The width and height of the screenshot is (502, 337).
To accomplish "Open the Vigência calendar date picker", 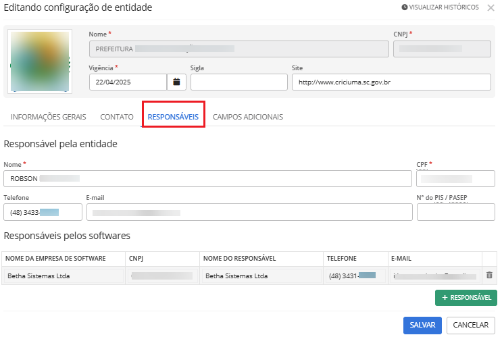I will point(176,82).
